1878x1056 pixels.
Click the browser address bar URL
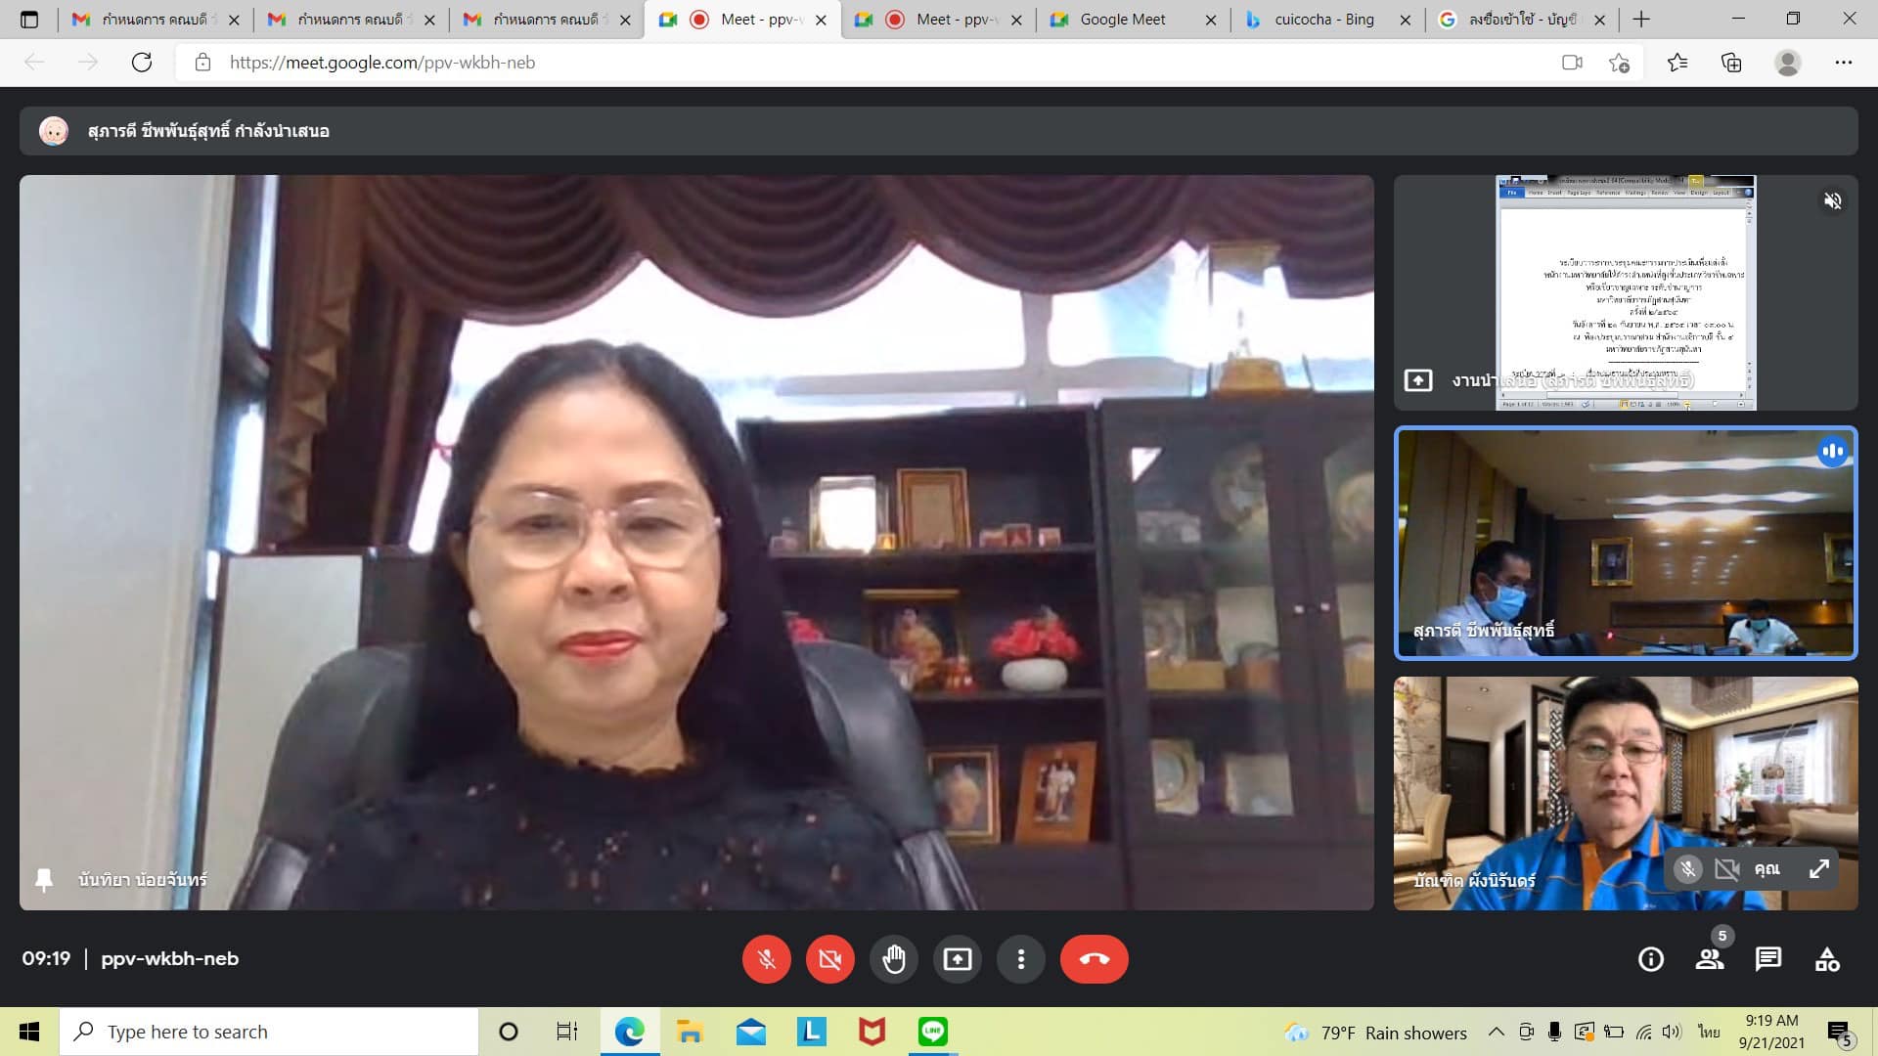381,63
